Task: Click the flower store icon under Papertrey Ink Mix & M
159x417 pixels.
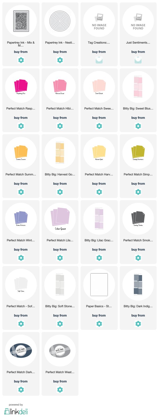Action: pyautogui.click(x=21, y=60)
